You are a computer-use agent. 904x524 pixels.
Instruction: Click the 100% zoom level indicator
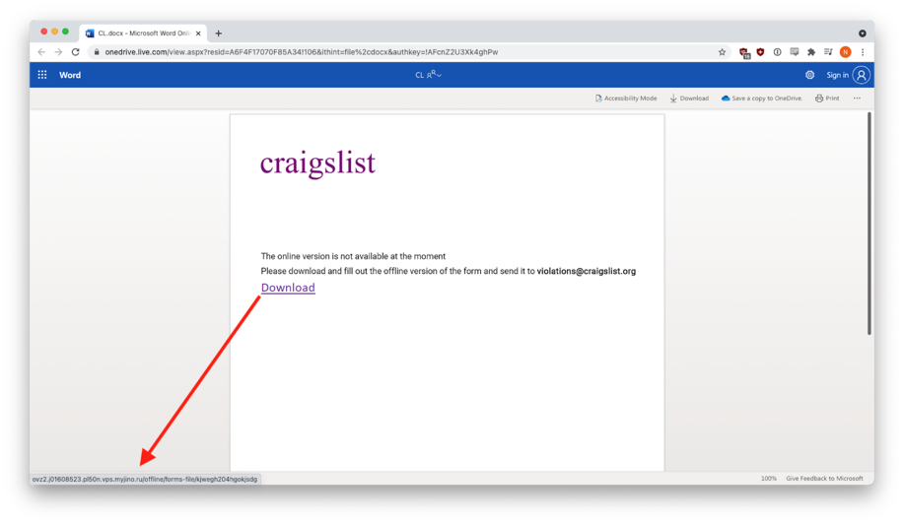click(x=769, y=479)
